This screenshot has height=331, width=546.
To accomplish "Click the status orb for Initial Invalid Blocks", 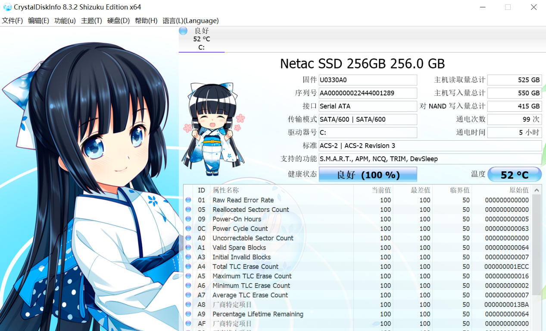I will click(188, 257).
